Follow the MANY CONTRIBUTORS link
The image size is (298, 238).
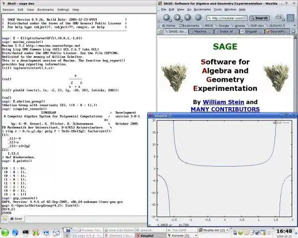pyautogui.click(x=225, y=109)
